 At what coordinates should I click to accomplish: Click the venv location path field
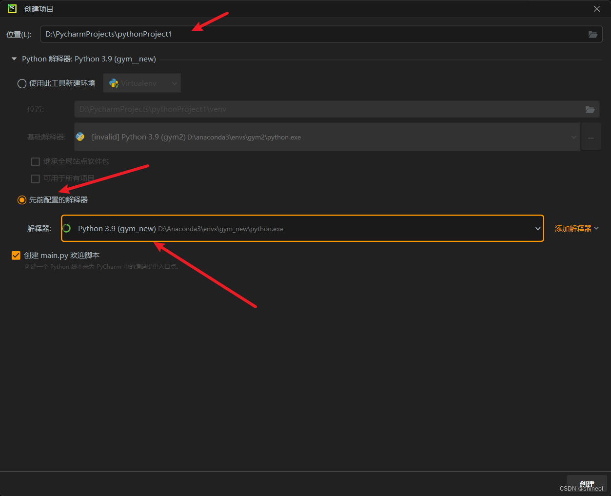[337, 109]
